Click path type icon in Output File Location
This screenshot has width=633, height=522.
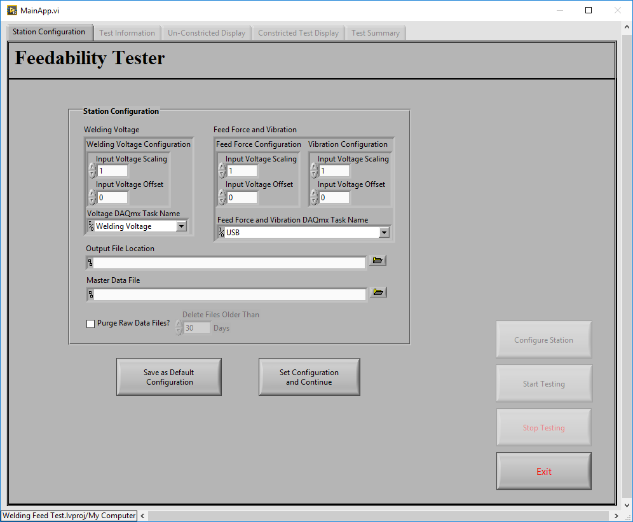pyautogui.click(x=90, y=263)
